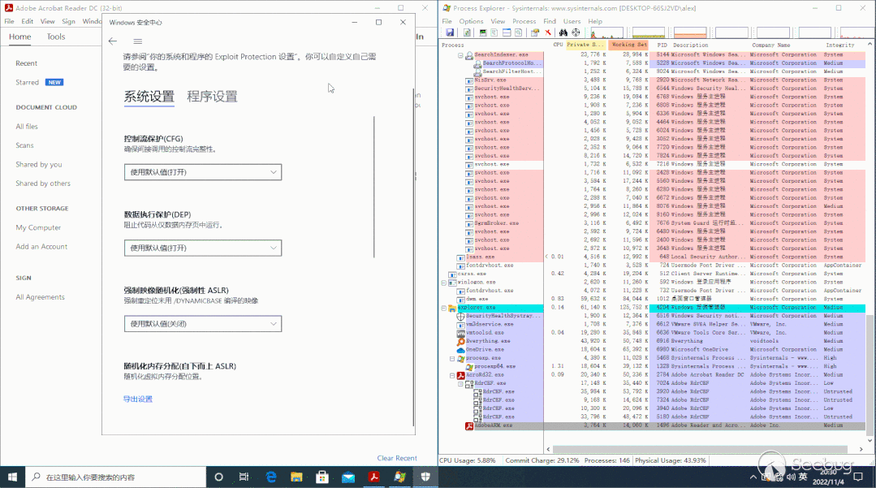Click the 导出设置 link

click(x=137, y=399)
